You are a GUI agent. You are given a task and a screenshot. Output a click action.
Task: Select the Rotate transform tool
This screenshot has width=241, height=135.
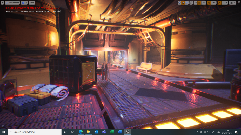click(183, 3)
